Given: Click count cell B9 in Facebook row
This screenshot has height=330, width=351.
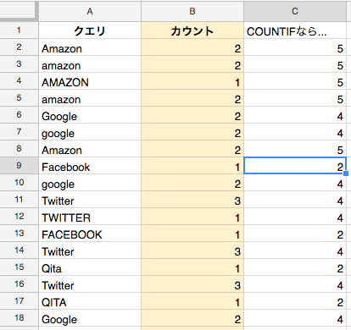Looking at the screenshot, I should click(x=192, y=166).
